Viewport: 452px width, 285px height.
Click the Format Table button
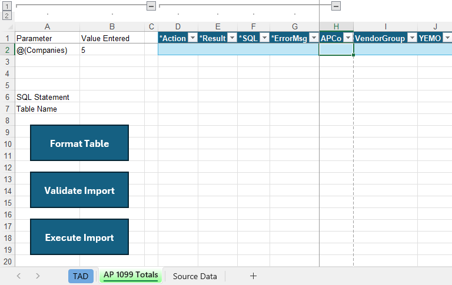pos(79,143)
